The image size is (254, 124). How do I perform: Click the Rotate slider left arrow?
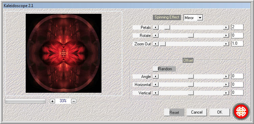tap(156, 35)
